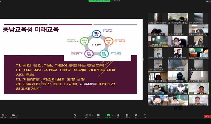Expand the audio options arrow beside the microphone
Image resolution: width=211 pixels, height=124 pixels.
pyautogui.click(x=7, y=115)
